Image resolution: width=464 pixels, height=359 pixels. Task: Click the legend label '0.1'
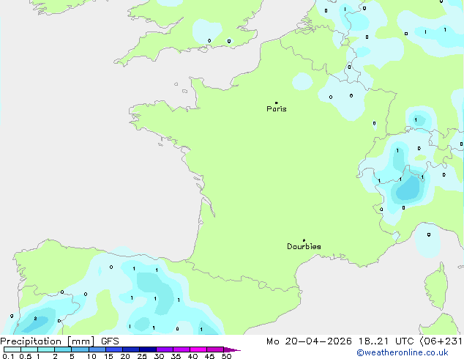click(x=8, y=356)
